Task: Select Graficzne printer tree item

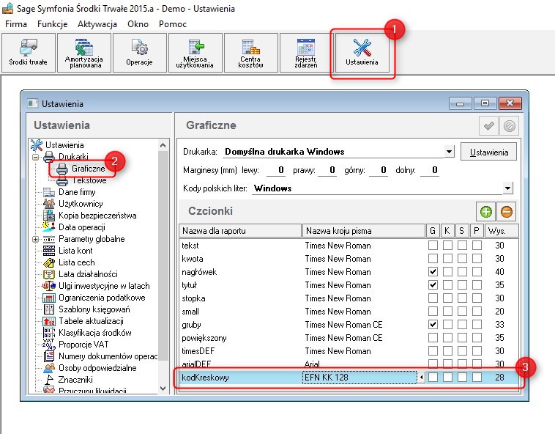Action: click(x=88, y=169)
